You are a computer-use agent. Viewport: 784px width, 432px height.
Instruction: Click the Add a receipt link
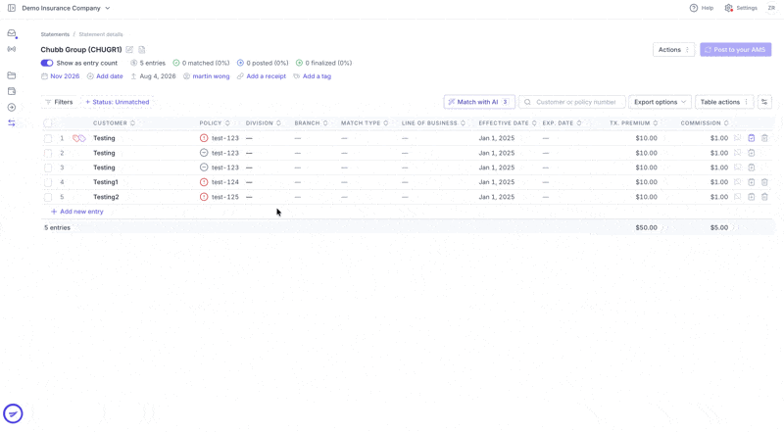pos(262,76)
